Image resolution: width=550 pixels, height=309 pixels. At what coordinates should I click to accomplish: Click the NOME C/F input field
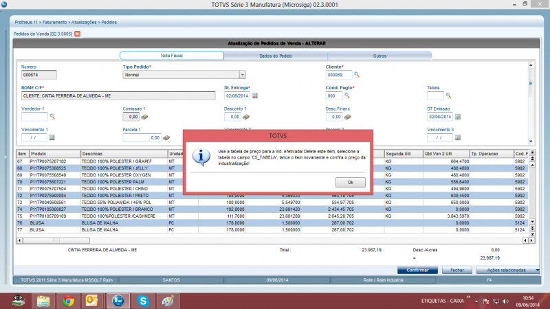coord(118,95)
